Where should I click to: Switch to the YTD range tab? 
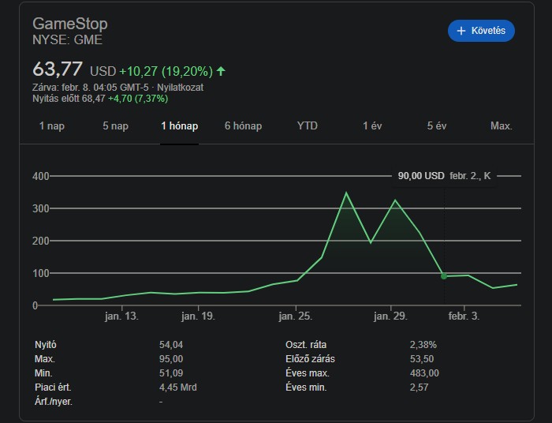coord(308,126)
